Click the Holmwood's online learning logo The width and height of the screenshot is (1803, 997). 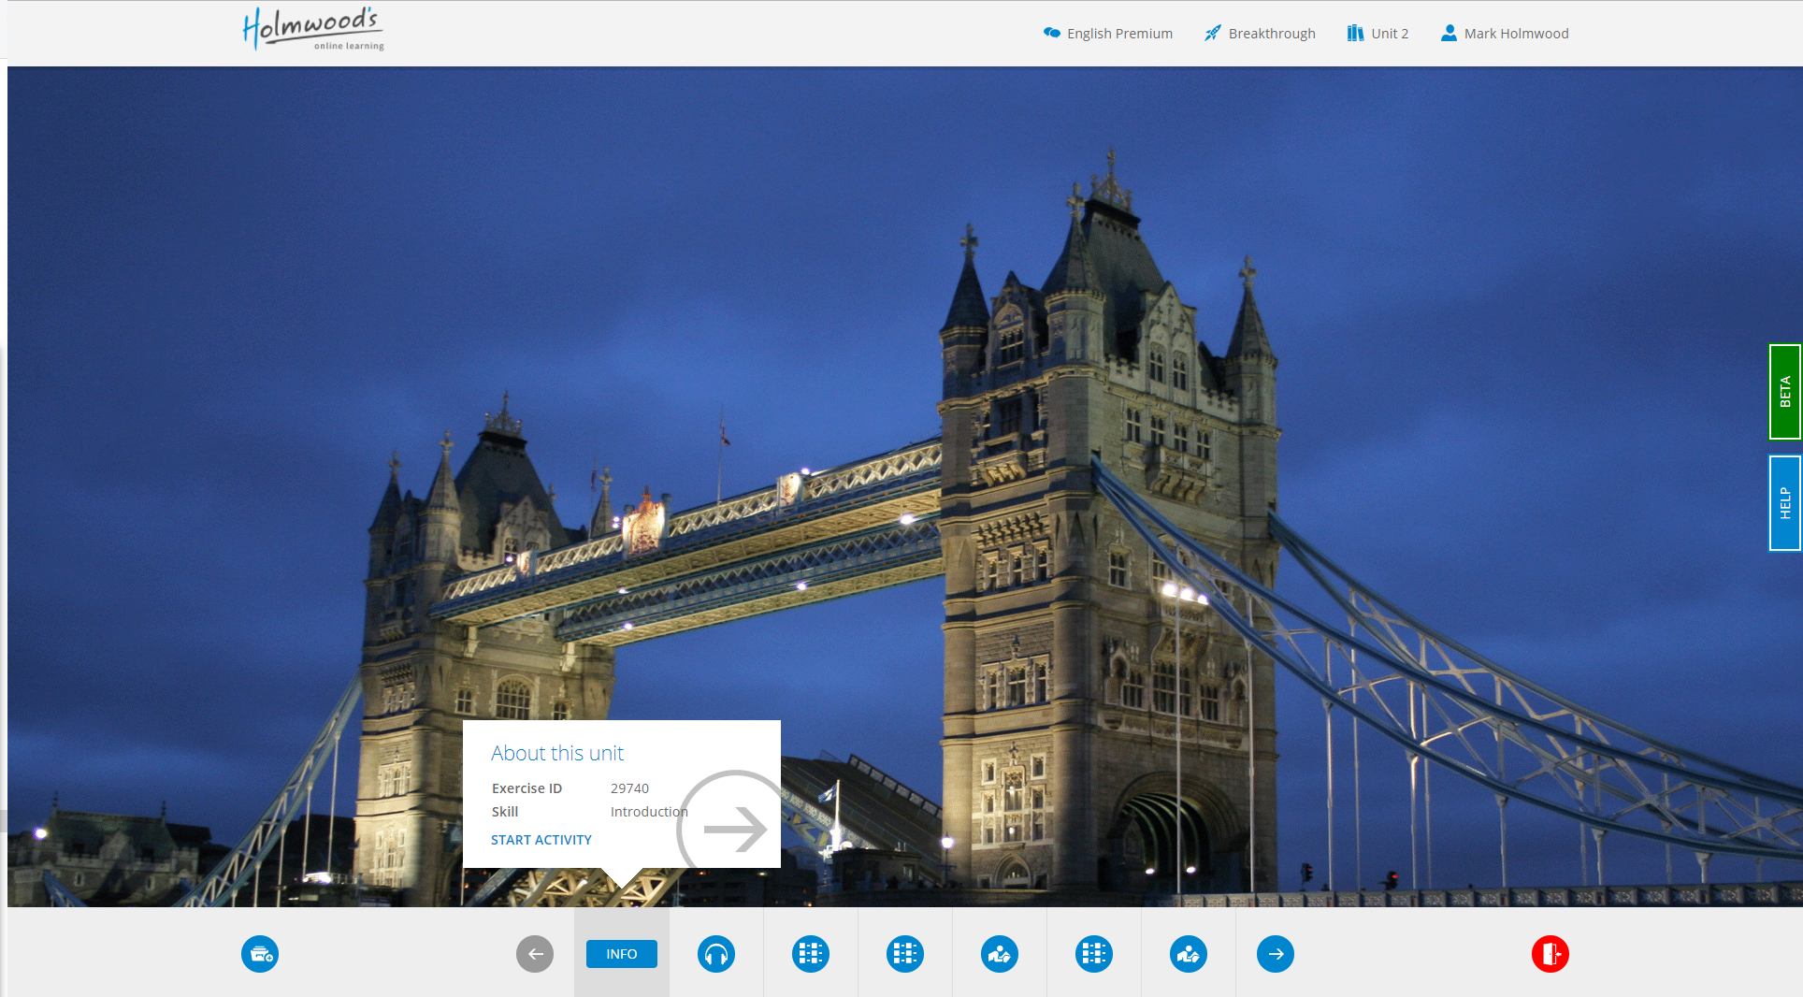(x=313, y=29)
